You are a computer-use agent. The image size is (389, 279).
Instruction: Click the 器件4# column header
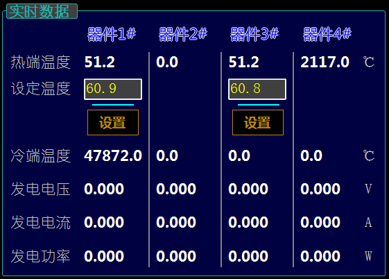click(327, 34)
